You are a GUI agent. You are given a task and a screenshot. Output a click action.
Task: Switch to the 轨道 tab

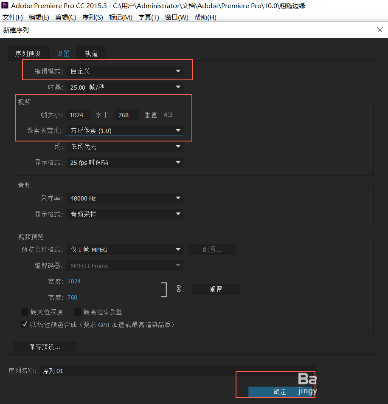pyautogui.click(x=91, y=53)
